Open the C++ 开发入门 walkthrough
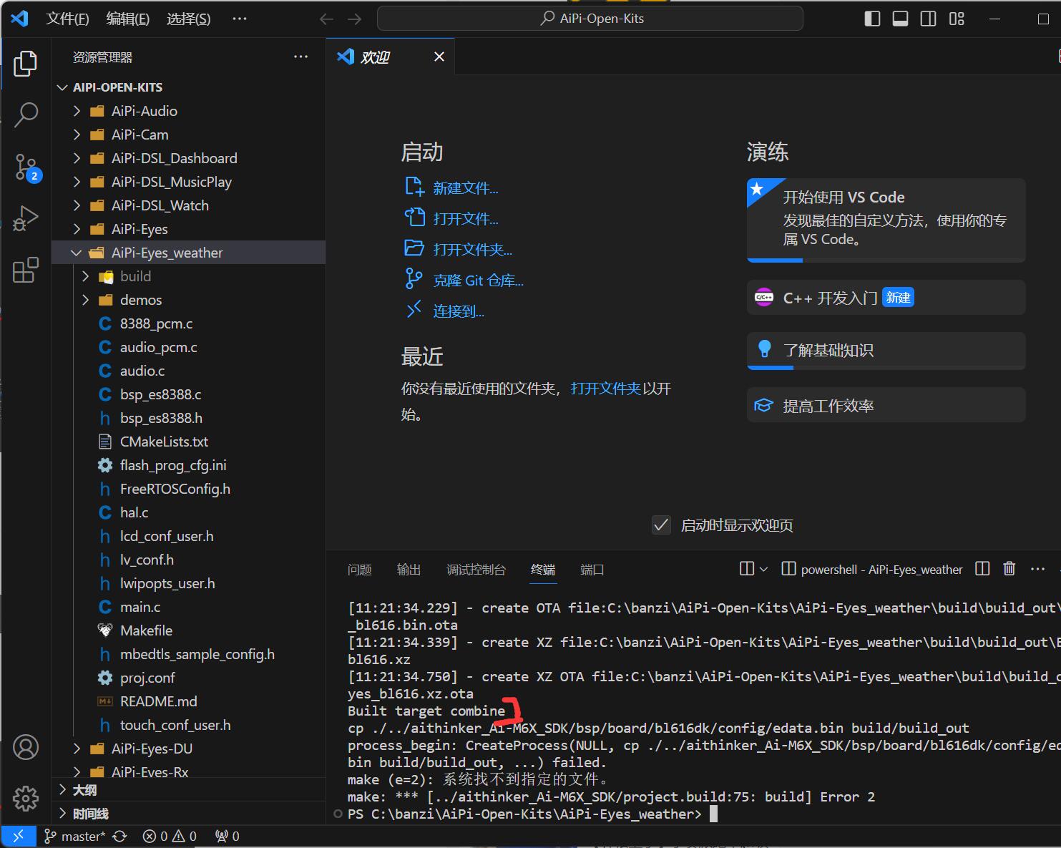 (886, 298)
